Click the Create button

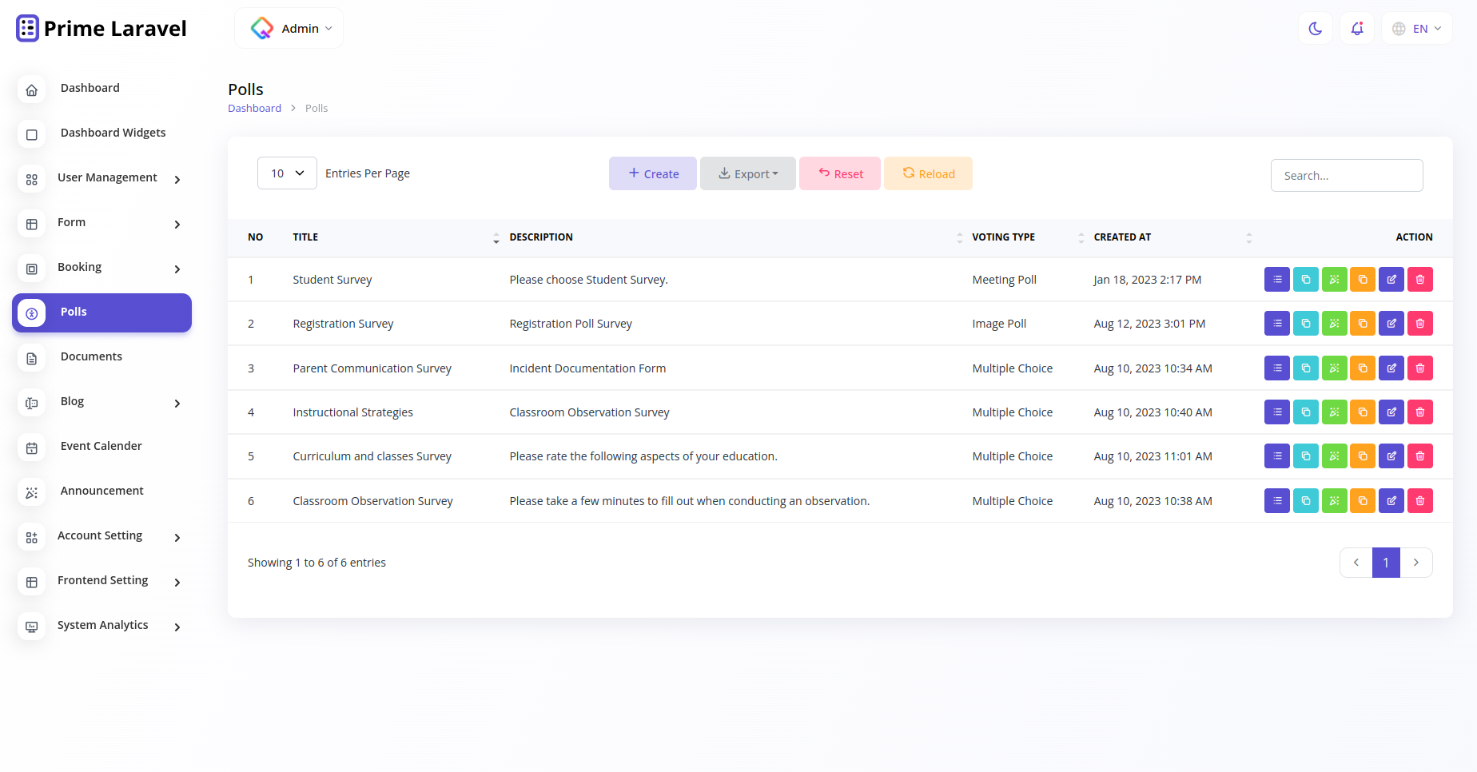coord(652,173)
